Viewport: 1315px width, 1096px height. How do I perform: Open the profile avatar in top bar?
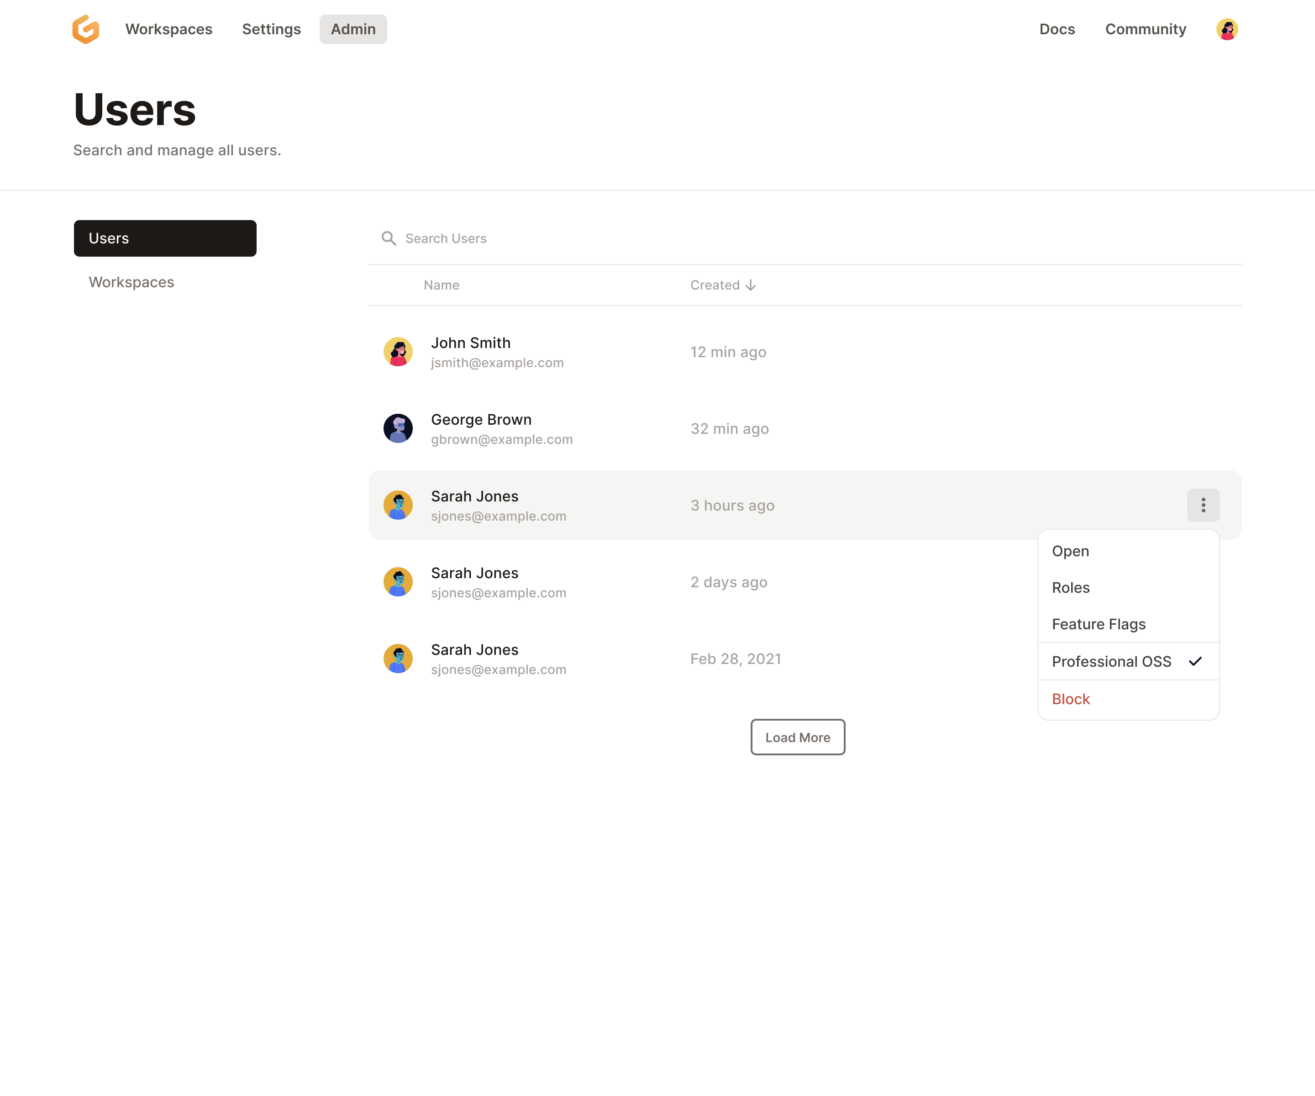1227,29
